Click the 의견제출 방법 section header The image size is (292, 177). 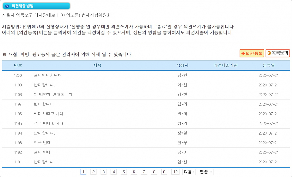pos(36,6)
